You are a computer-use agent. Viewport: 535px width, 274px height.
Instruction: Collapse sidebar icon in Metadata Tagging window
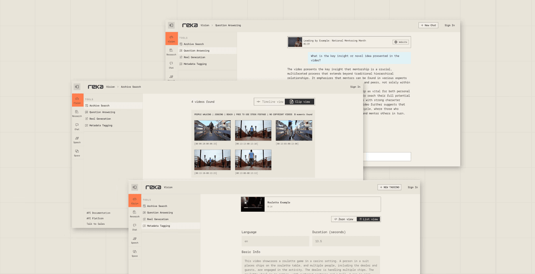[135, 187]
